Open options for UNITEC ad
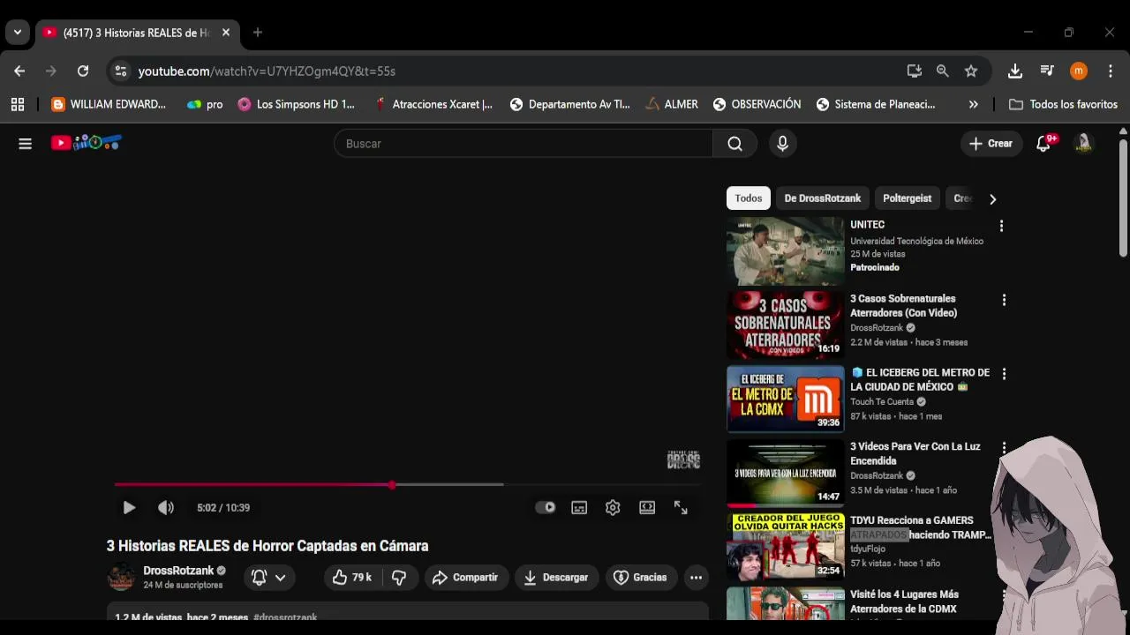The width and height of the screenshot is (1130, 635). click(x=1001, y=226)
